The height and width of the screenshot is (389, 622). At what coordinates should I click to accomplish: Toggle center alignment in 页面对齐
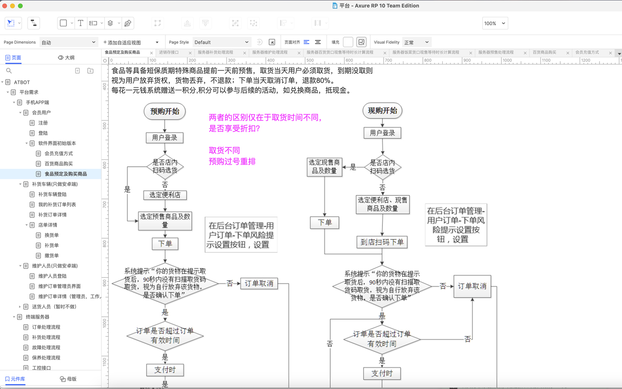pos(318,42)
